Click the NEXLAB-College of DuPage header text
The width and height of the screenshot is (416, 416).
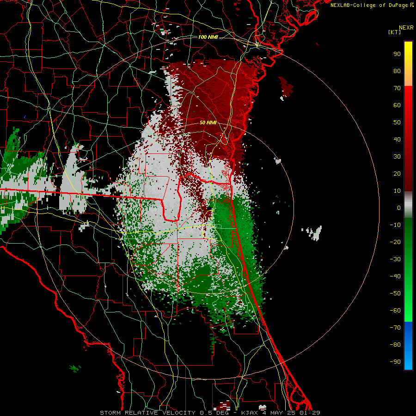372,5
